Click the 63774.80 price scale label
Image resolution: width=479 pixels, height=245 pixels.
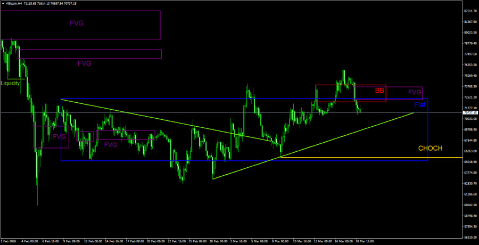(x=470, y=173)
